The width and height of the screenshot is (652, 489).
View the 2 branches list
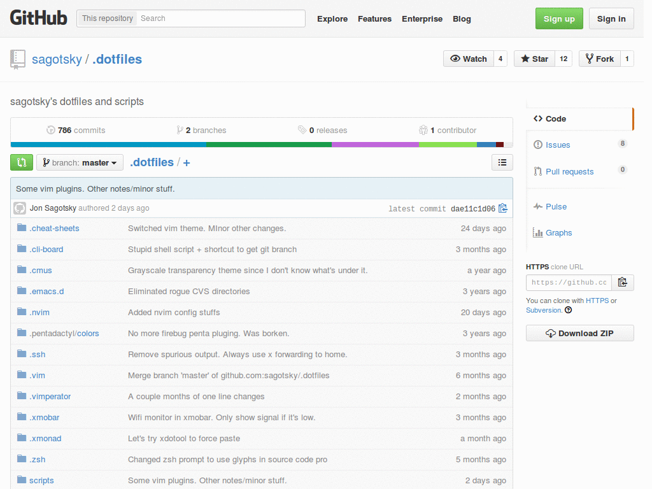[201, 130]
